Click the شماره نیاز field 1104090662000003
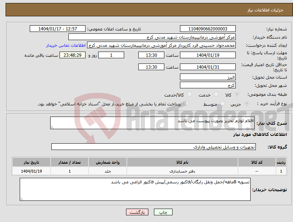 pos(207,29)
